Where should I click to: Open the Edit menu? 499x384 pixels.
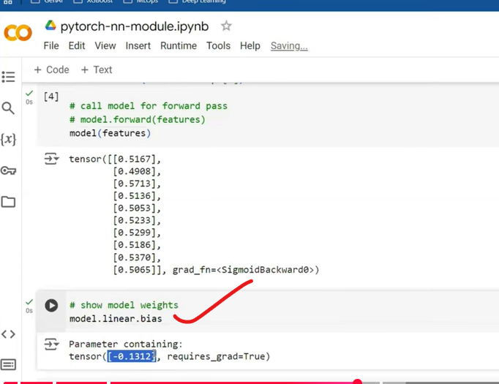pyautogui.click(x=77, y=45)
